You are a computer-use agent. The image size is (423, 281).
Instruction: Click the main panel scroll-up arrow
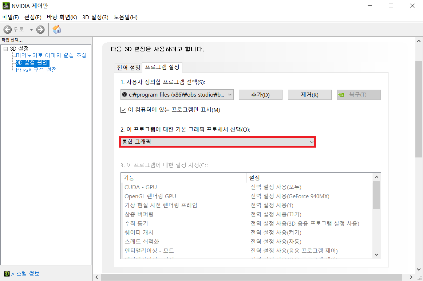tap(419, 41)
